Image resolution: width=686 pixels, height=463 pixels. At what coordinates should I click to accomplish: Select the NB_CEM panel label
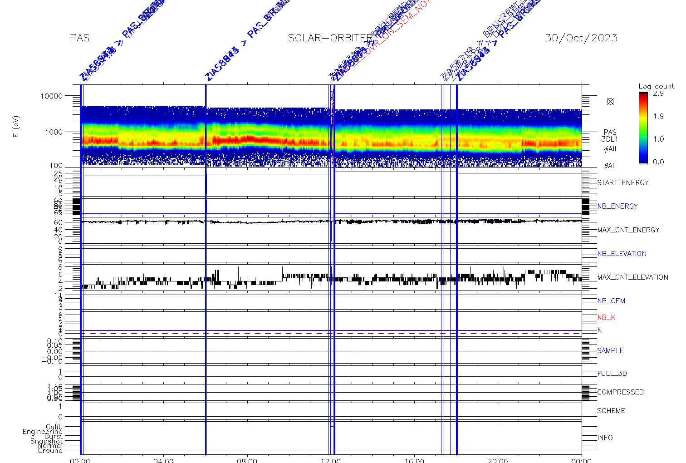pyautogui.click(x=611, y=300)
